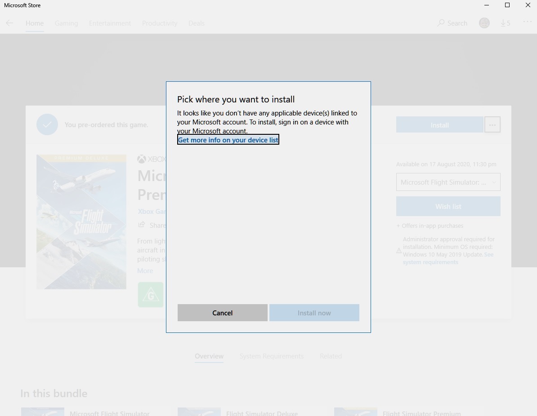Cancel the install dialog
This screenshot has height=416, width=537.
click(x=222, y=313)
